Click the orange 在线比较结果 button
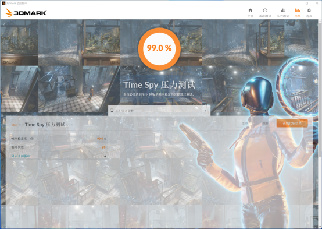Image resolution: width=322 pixels, height=229 pixels. (x=292, y=123)
